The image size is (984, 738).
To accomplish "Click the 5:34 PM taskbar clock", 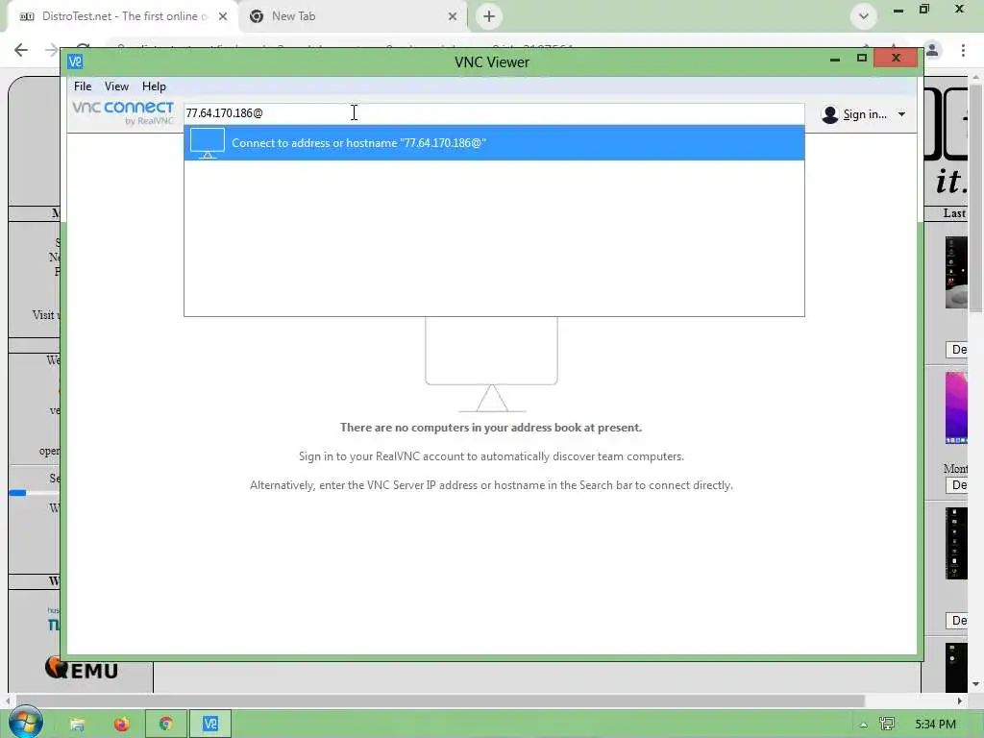I will coord(935,725).
